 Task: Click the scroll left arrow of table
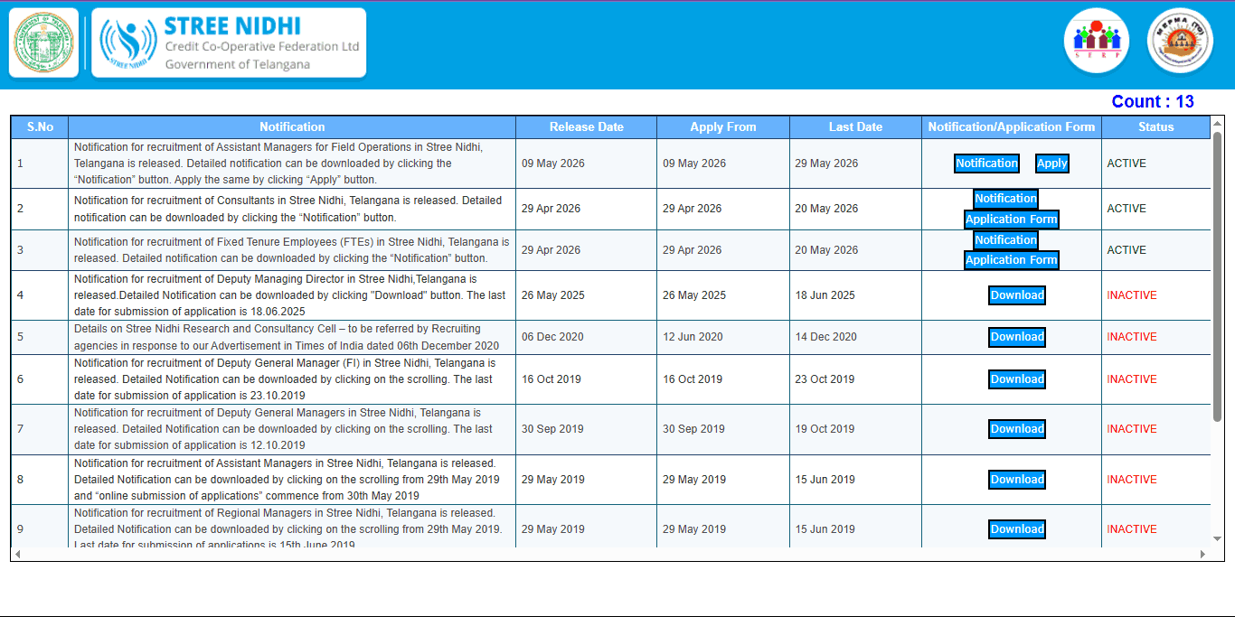[18, 554]
